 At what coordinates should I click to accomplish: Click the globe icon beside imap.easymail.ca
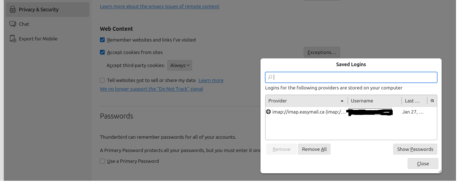click(x=268, y=112)
